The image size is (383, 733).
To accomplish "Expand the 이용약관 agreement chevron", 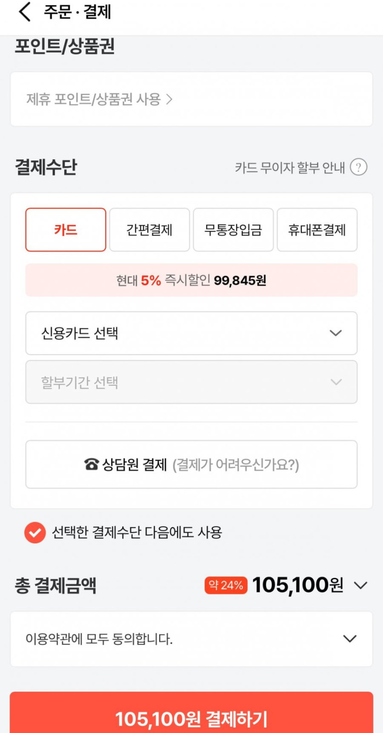I will (x=350, y=639).
